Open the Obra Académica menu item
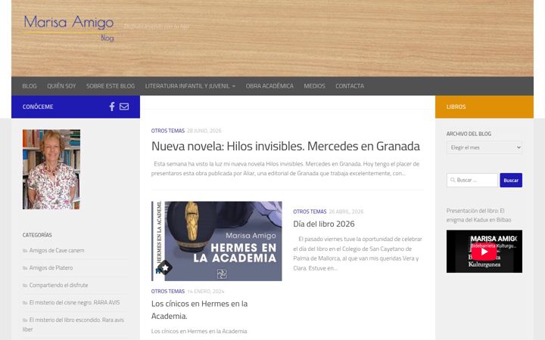 (269, 86)
